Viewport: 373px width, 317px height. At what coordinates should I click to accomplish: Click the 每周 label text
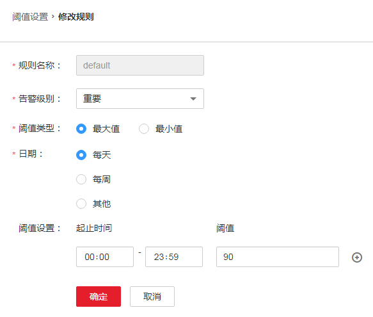coord(102,179)
